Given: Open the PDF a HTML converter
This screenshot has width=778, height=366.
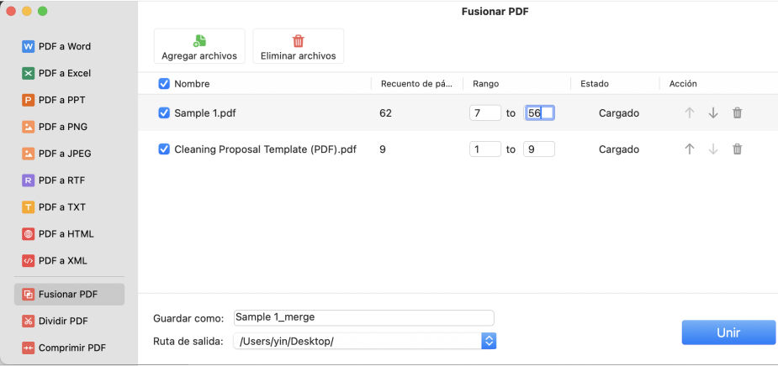Looking at the screenshot, I should pos(57,233).
